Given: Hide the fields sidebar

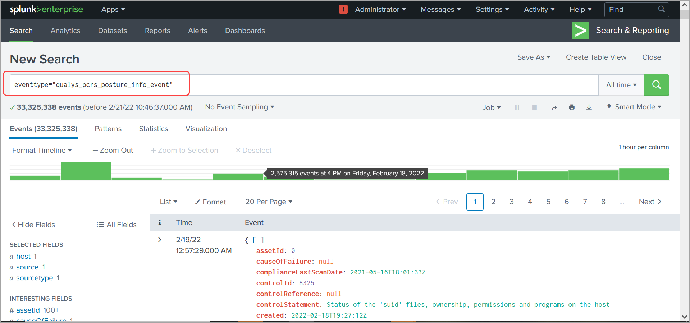Looking at the screenshot, I should (33, 225).
